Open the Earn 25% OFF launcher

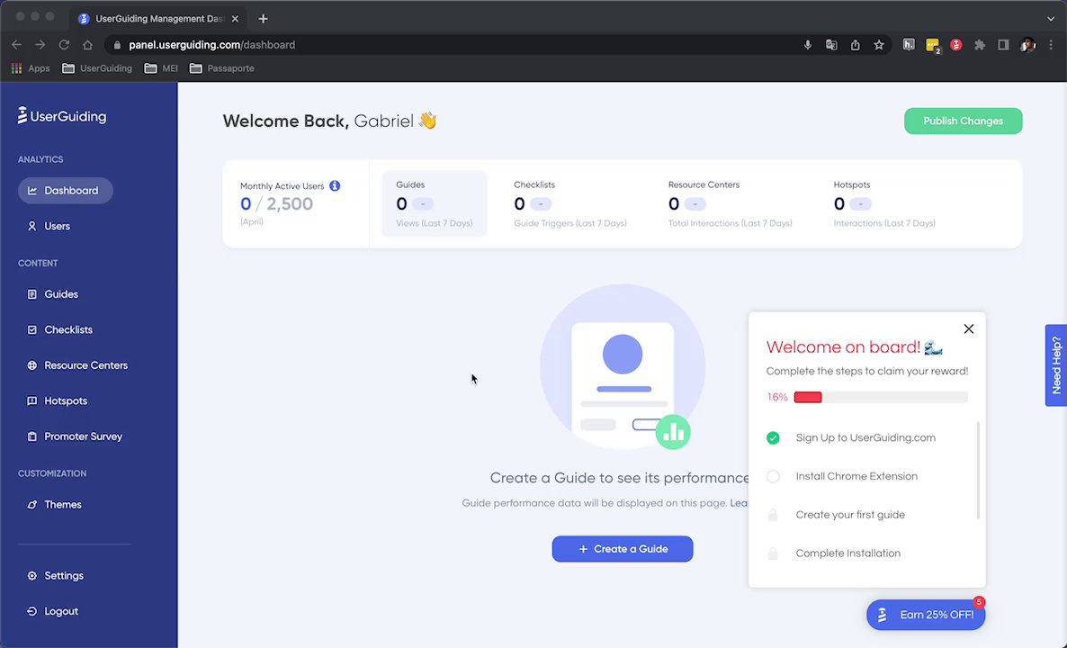point(926,615)
